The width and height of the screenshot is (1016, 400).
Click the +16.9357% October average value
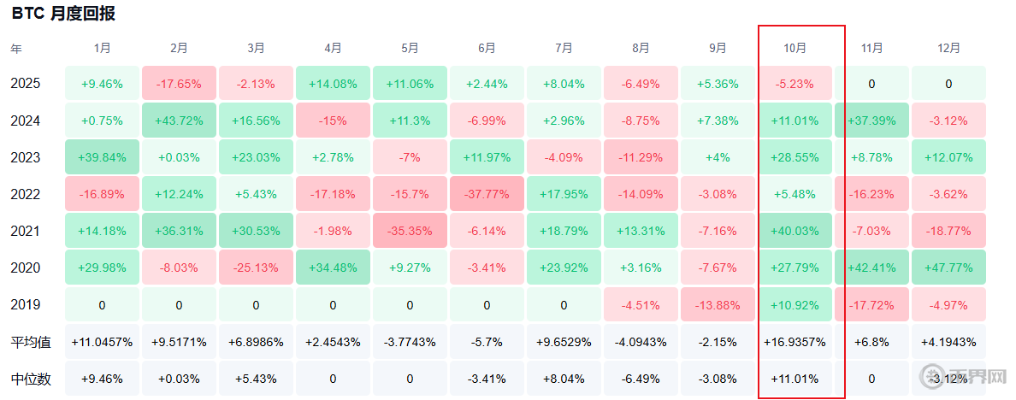[794, 342]
